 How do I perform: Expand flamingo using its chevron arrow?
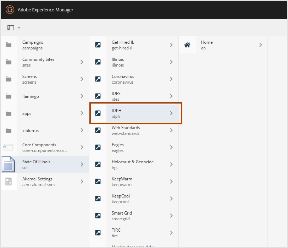point(82,96)
